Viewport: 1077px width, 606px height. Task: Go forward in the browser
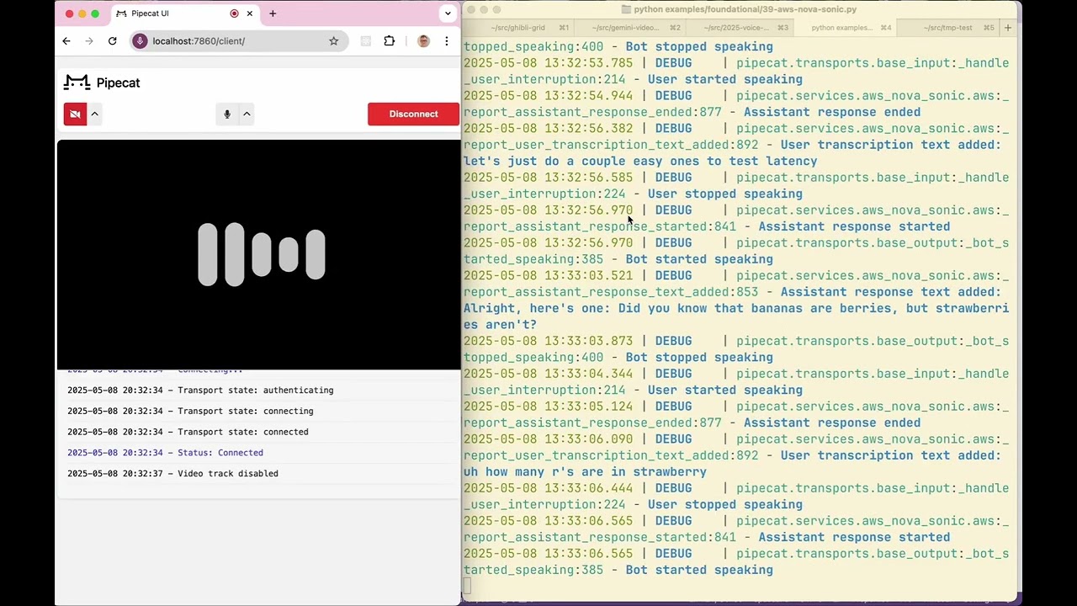89,40
